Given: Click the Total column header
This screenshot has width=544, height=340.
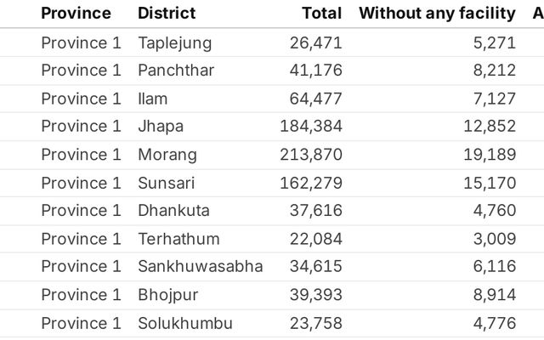Looking at the screenshot, I should pos(321,14).
